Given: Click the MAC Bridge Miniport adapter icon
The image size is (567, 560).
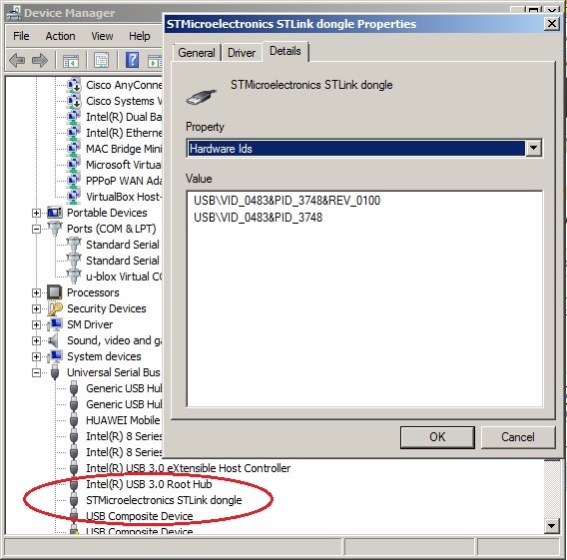Looking at the screenshot, I should tap(74, 149).
